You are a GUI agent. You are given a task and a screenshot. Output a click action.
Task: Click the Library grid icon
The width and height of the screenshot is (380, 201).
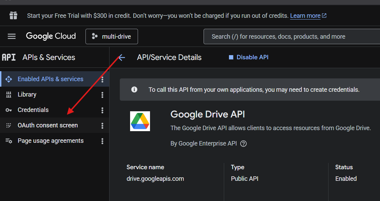tap(9, 95)
